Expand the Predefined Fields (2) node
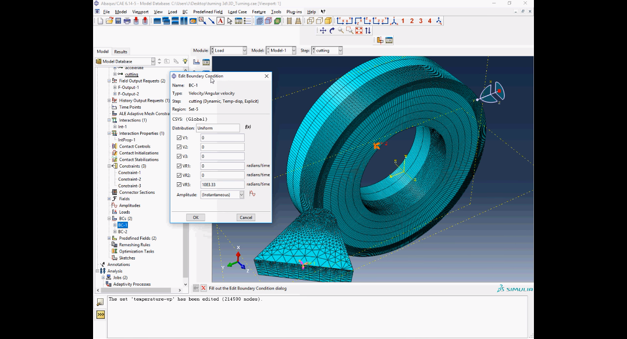This screenshot has width=627, height=339. point(109,238)
